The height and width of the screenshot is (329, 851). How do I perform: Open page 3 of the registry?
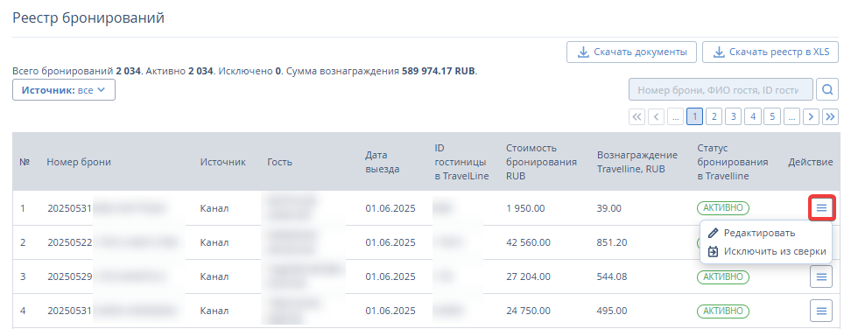[x=733, y=116]
